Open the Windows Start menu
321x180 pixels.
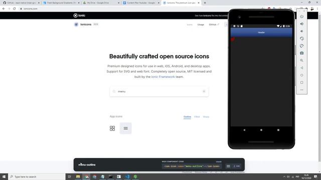[x=4, y=176]
